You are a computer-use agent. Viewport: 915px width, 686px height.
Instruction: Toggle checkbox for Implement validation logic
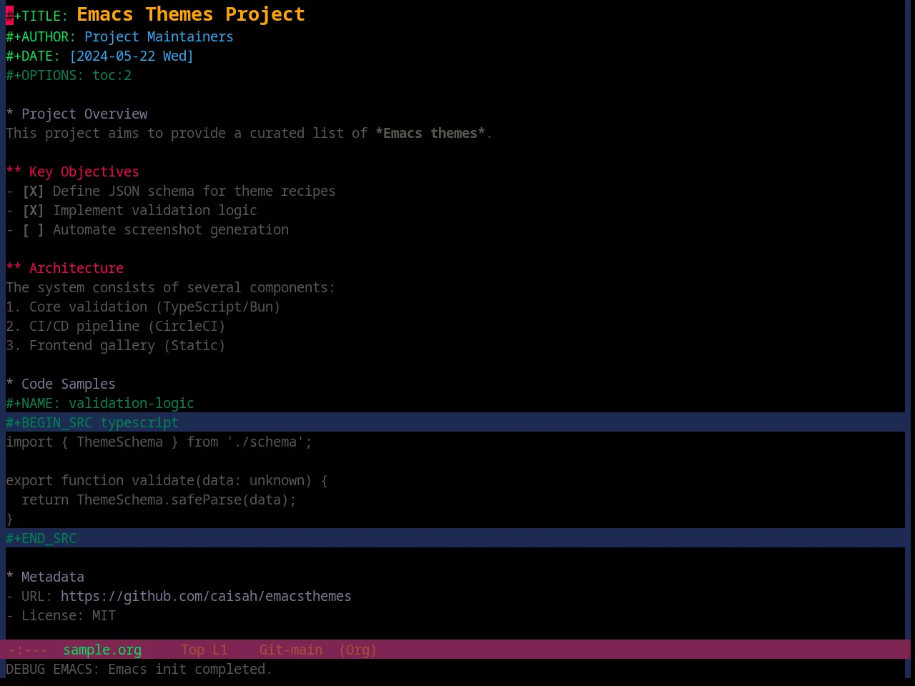(33, 210)
